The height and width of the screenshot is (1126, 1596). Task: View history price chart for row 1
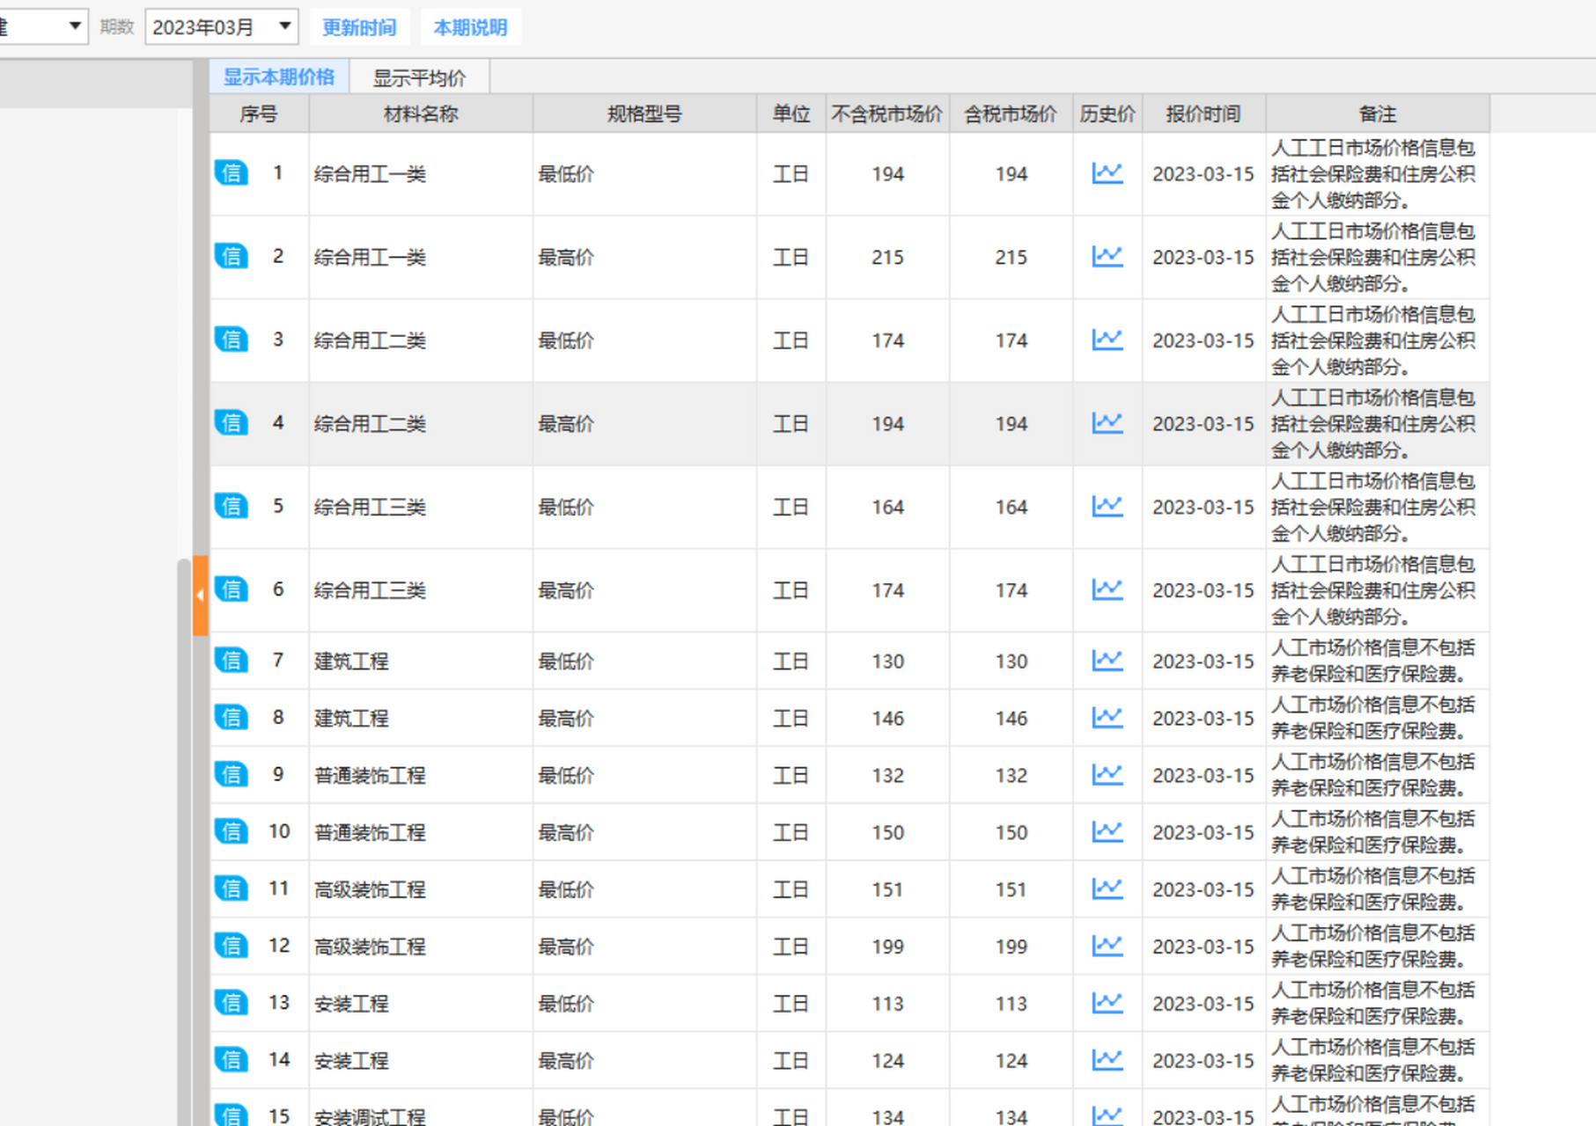1107,173
